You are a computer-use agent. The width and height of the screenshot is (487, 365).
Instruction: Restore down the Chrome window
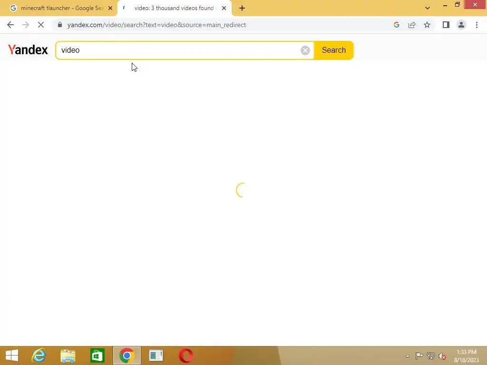(x=457, y=4)
